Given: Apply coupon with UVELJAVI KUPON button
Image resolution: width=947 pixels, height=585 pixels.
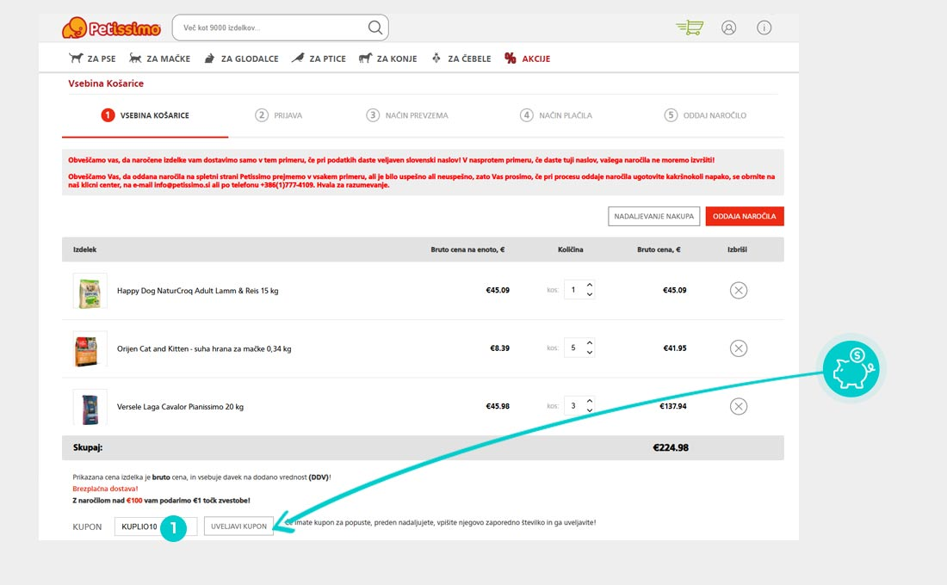Looking at the screenshot, I should click(x=238, y=526).
